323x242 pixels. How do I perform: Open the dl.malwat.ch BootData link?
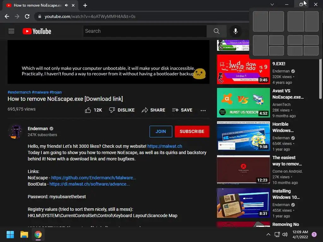90,184
